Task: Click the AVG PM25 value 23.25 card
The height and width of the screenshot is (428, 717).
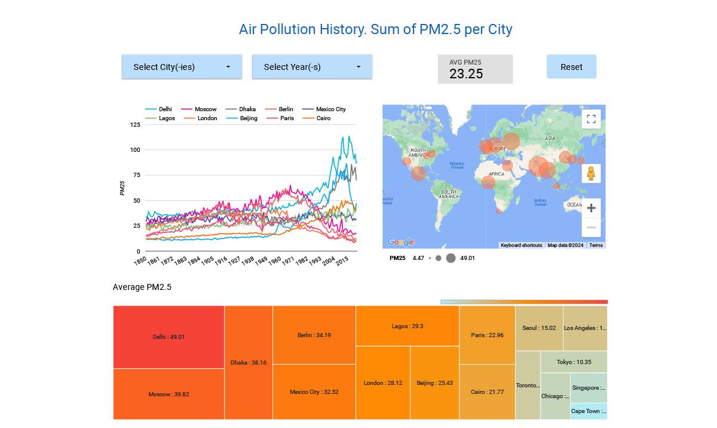Action: (475, 69)
